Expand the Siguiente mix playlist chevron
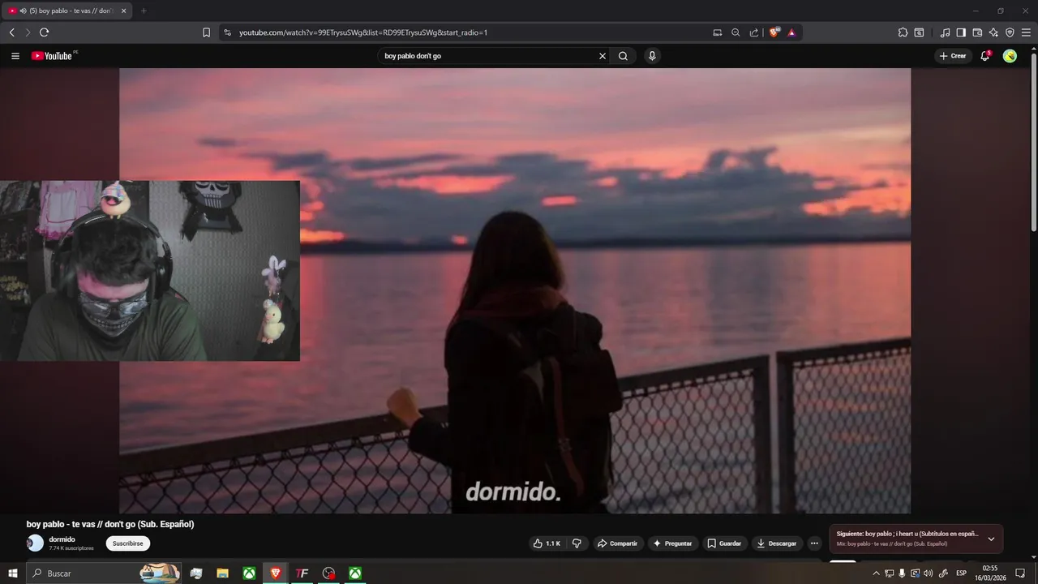 (x=991, y=539)
